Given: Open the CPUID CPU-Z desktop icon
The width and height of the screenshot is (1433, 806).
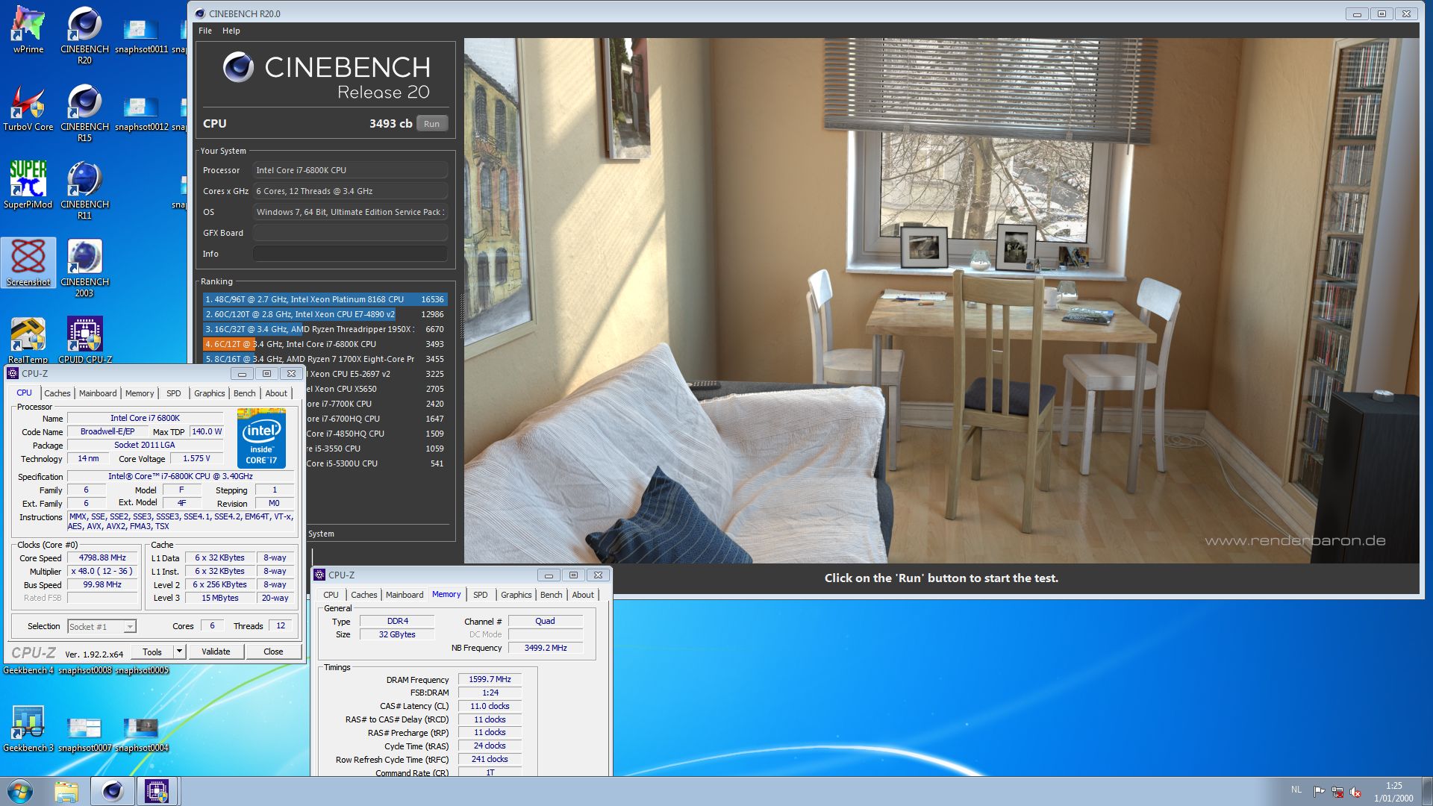Looking at the screenshot, I should (85, 340).
